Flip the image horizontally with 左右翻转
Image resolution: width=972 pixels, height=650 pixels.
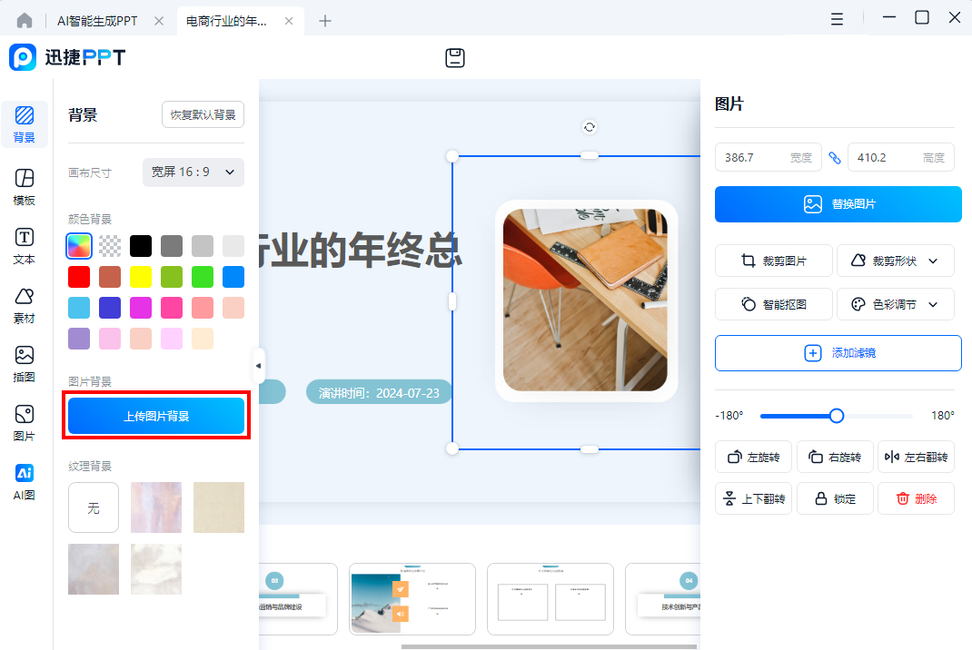tap(916, 457)
